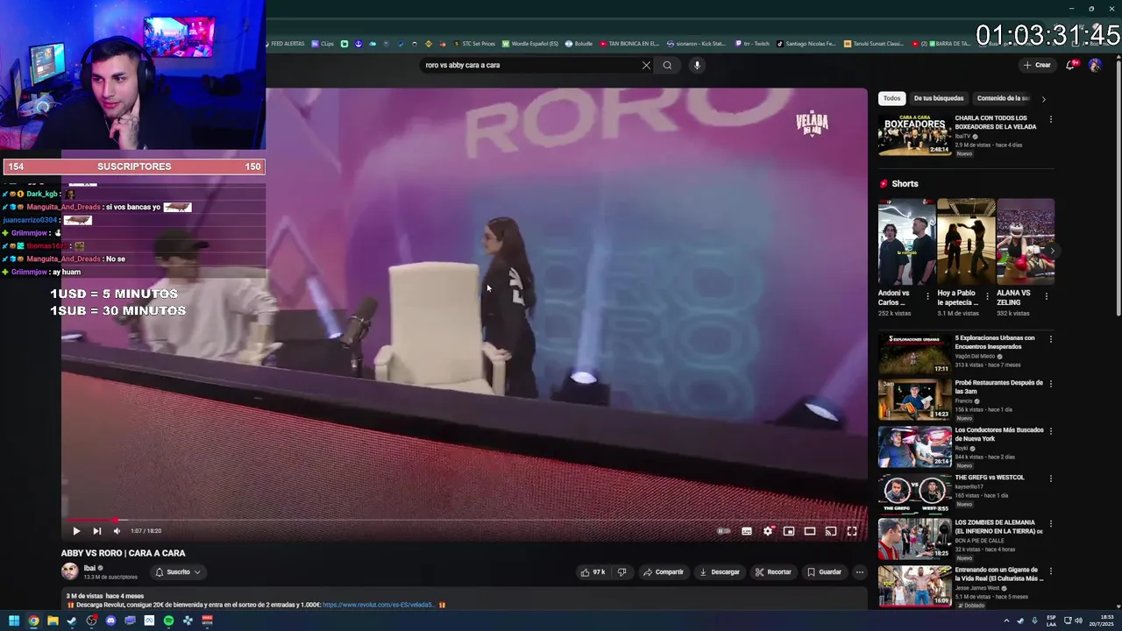
Task: Open Windows Start menu
Action: pyautogui.click(x=14, y=620)
